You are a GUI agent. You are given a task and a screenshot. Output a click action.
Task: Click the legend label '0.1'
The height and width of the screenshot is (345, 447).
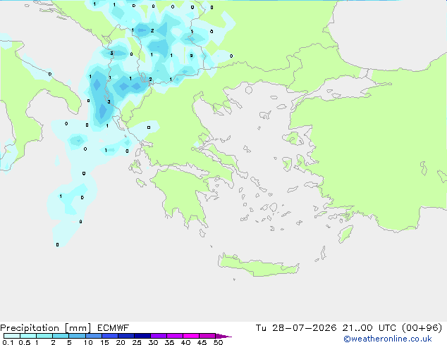(x=8, y=342)
